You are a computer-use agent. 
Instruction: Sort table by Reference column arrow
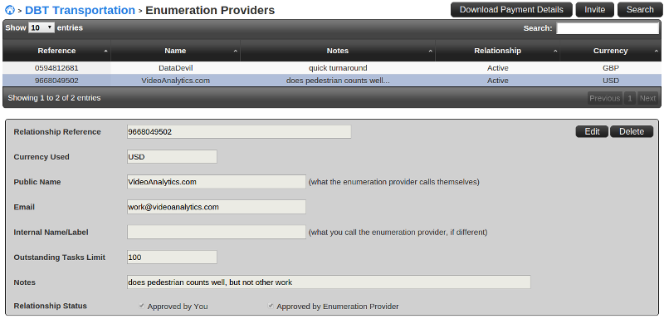105,52
